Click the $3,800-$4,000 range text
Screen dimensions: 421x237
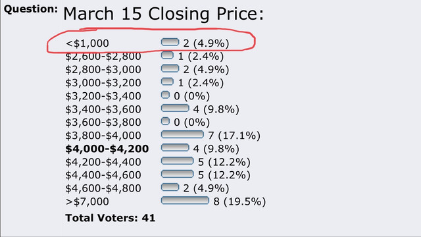[103, 136]
